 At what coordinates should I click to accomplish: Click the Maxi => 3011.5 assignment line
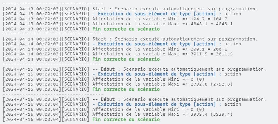coord(118,54)
